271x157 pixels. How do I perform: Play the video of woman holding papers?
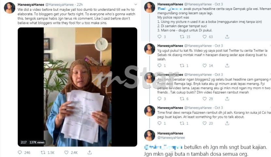[x=77, y=87]
